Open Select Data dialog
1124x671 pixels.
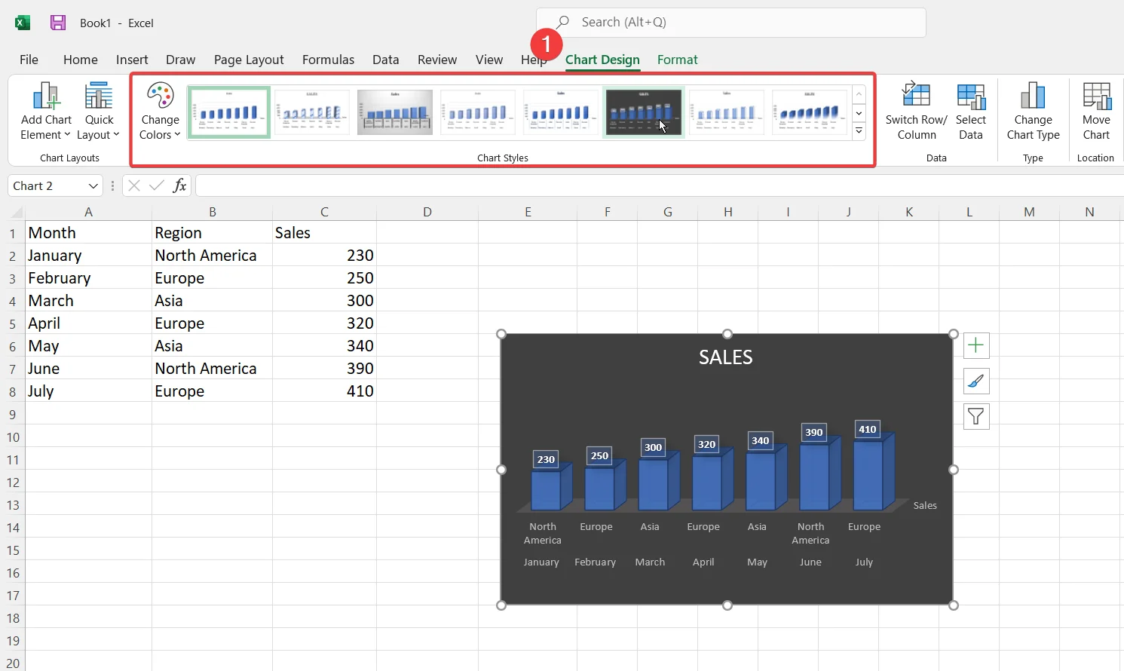pos(971,111)
